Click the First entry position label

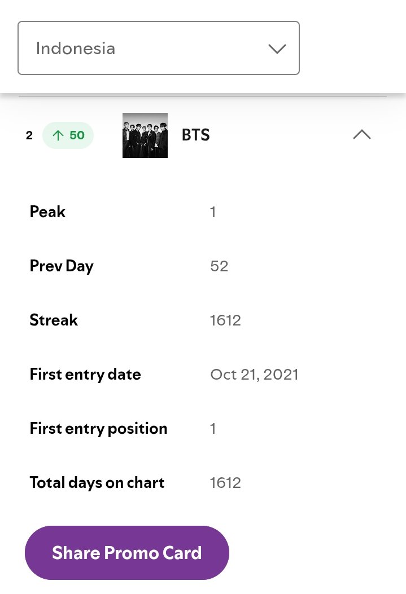coord(99,429)
